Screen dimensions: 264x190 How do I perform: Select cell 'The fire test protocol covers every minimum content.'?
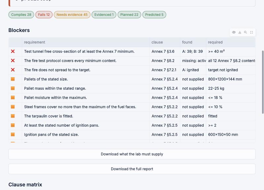point(86,61)
